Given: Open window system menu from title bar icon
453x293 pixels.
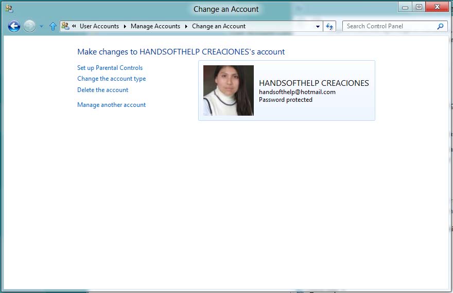Looking at the screenshot, I should tap(9, 8).
